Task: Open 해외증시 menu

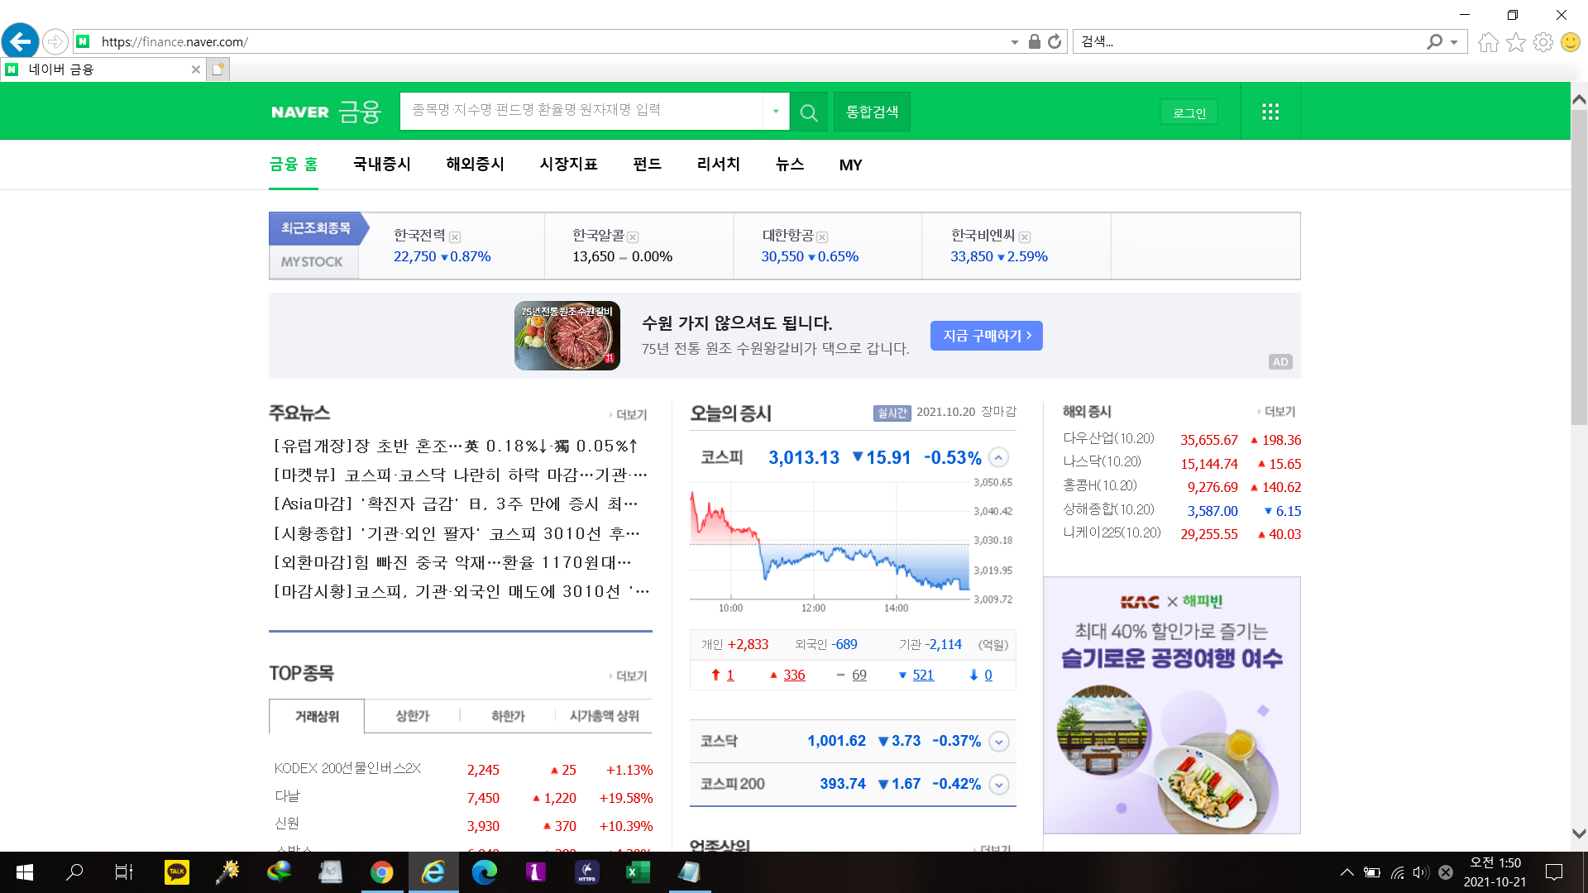Action: point(476,165)
